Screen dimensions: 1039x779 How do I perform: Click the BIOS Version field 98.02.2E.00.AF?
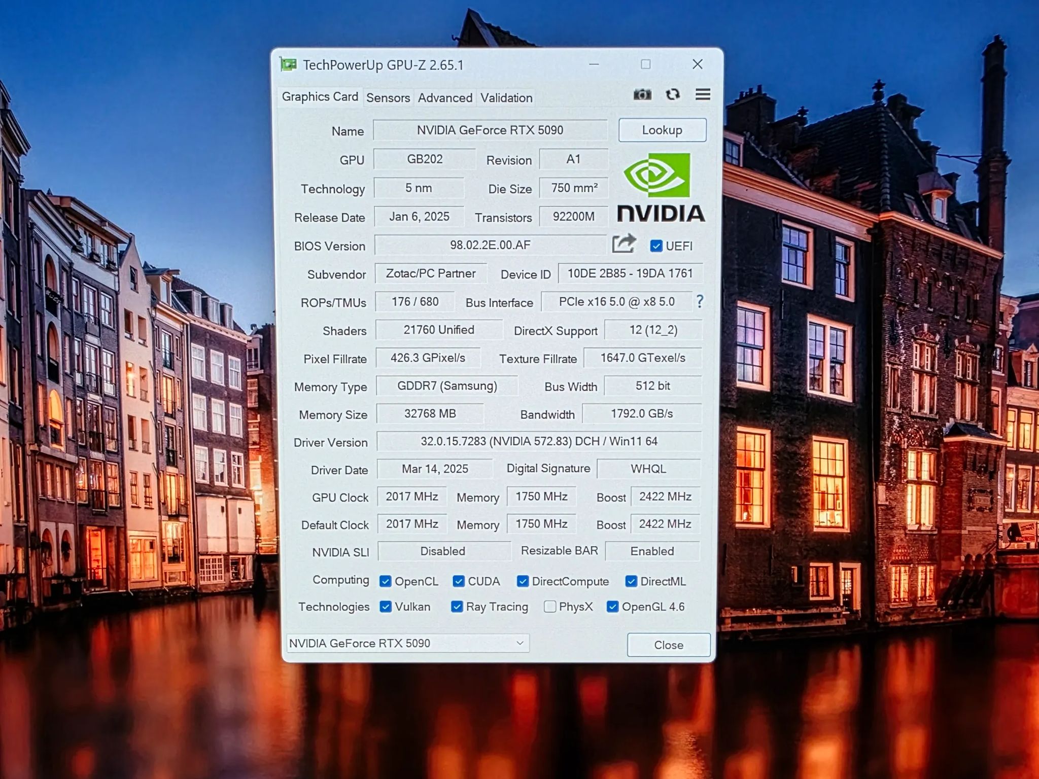click(490, 245)
